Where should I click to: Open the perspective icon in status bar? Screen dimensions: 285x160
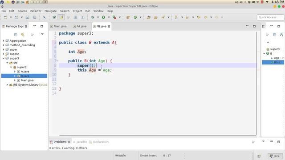(259, 156)
